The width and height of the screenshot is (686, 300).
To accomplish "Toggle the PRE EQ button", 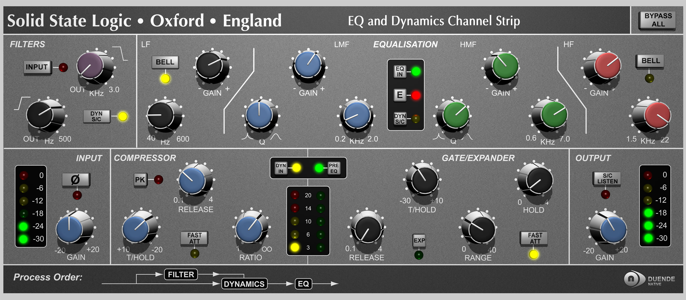I will point(334,168).
